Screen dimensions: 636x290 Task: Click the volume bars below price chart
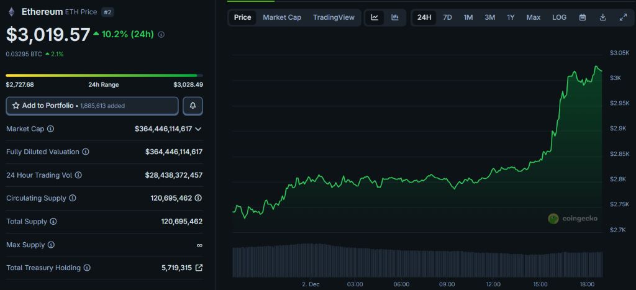[x=416, y=261]
